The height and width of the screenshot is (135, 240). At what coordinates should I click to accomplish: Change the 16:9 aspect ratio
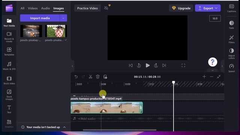[215, 18]
